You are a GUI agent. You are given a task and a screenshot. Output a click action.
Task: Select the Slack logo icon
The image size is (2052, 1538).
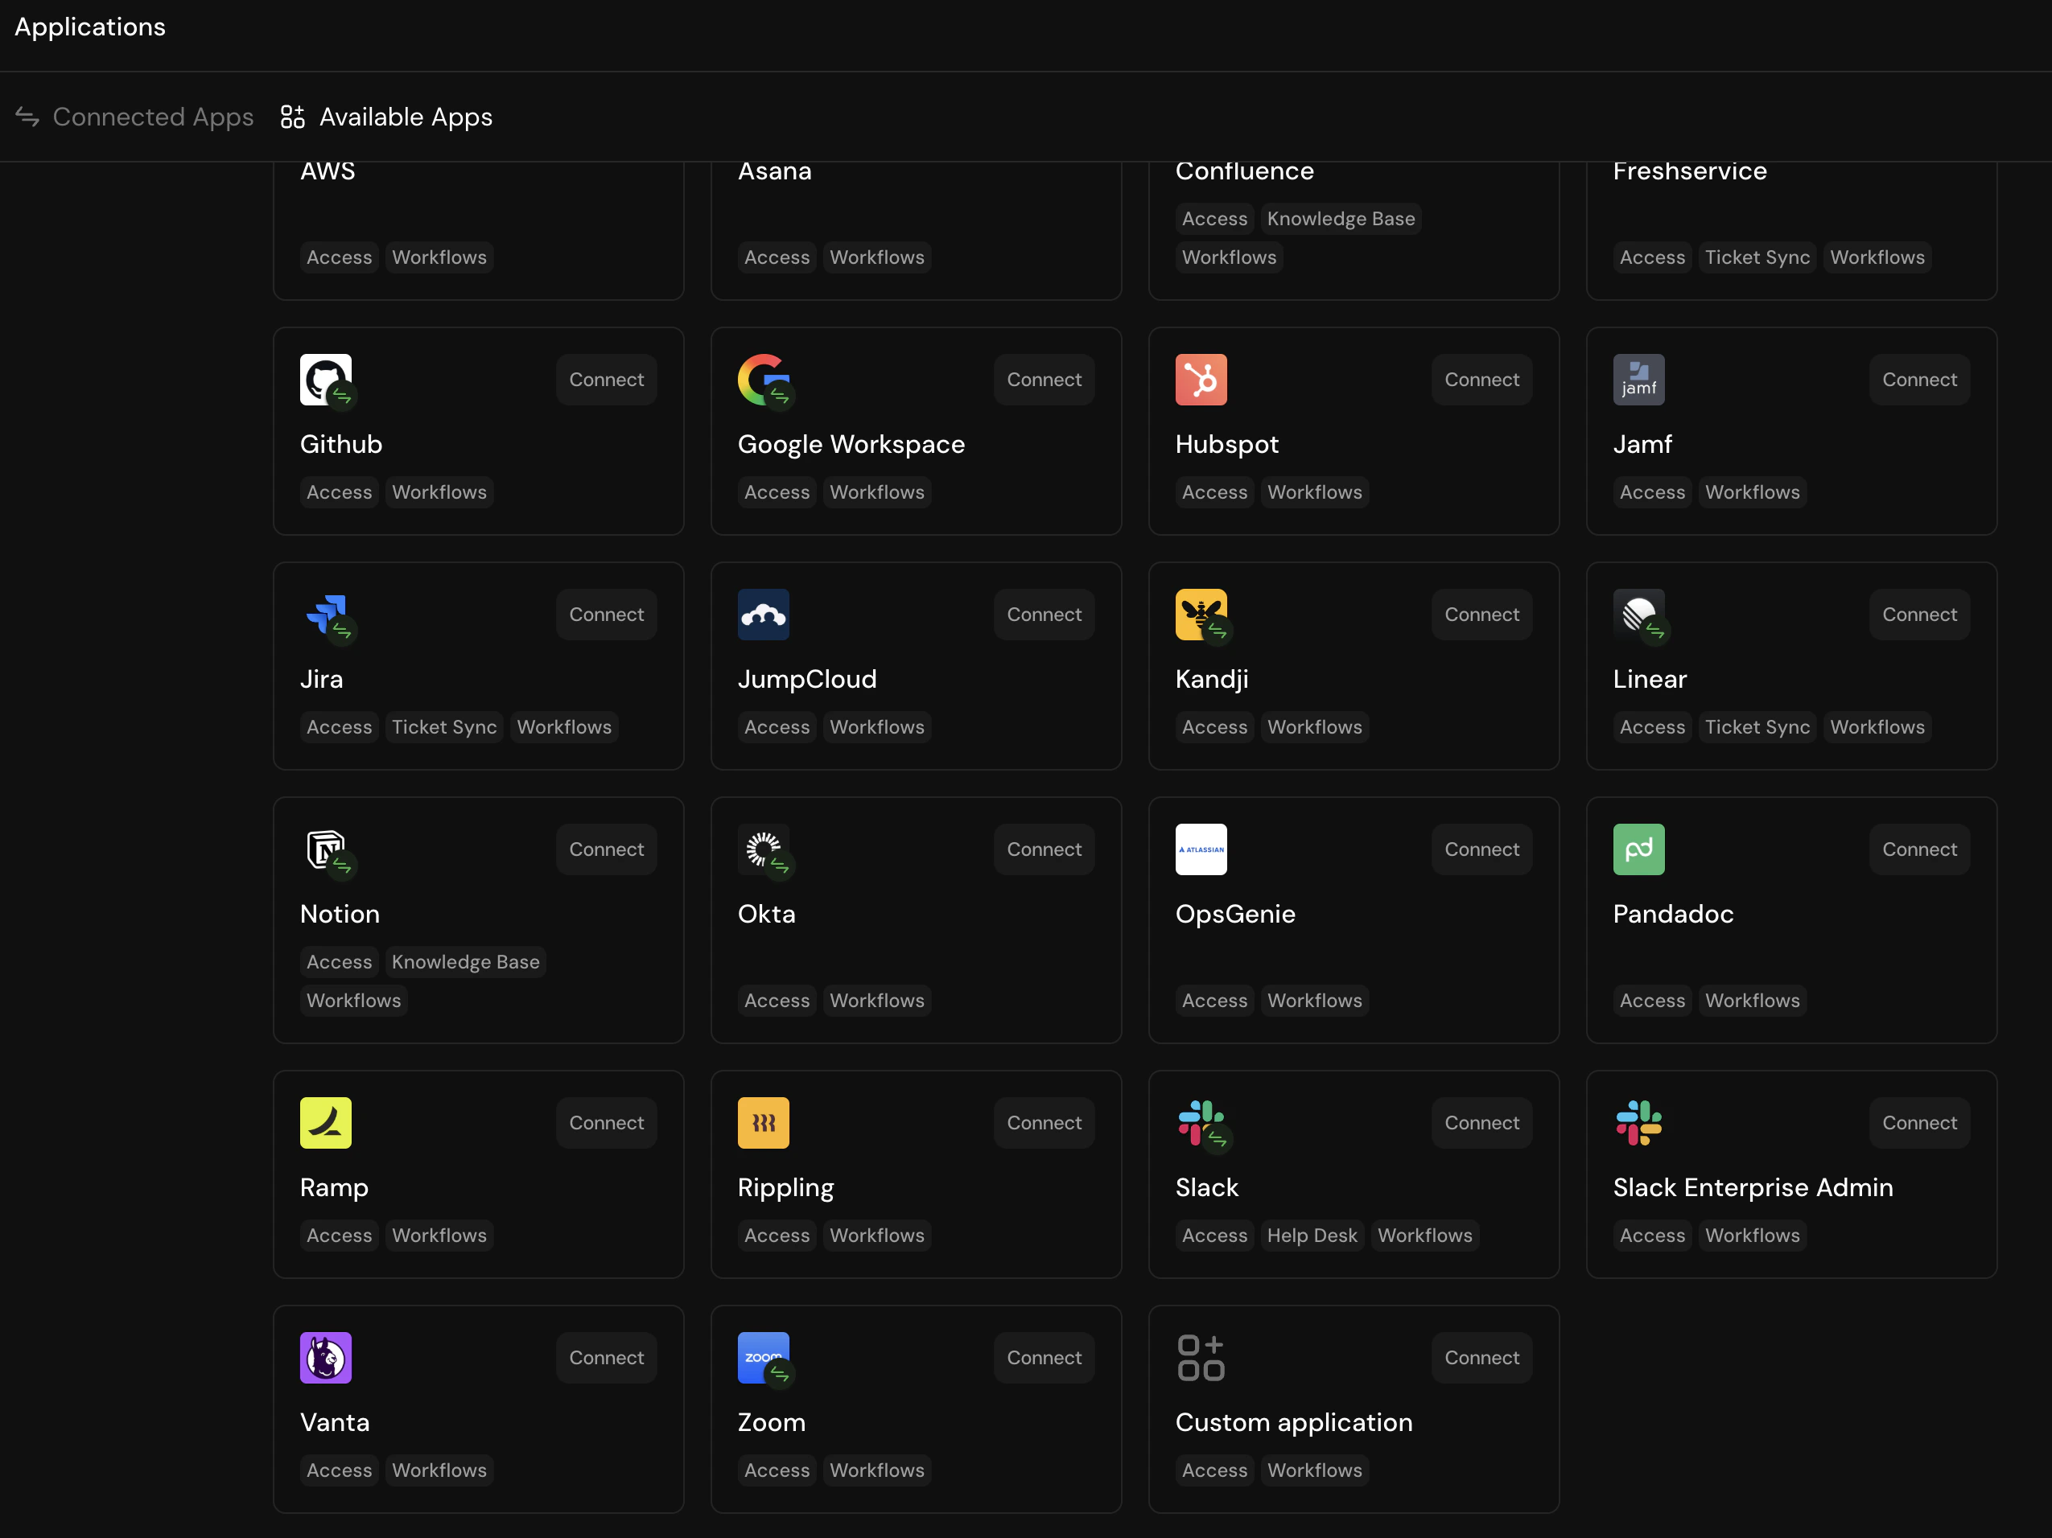pos(1201,1123)
